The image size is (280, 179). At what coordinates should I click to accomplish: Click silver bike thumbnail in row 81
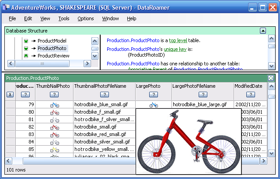click(54, 120)
